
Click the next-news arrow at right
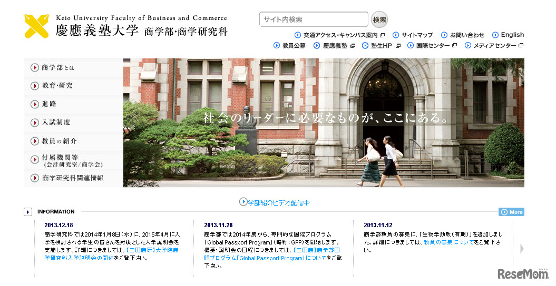coord(522,249)
